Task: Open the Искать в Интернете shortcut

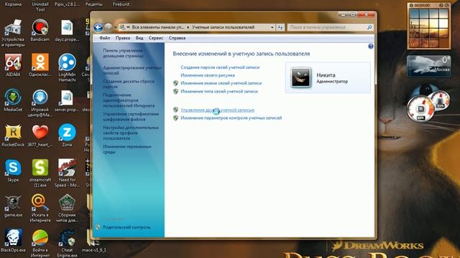Action: point(40,208)
